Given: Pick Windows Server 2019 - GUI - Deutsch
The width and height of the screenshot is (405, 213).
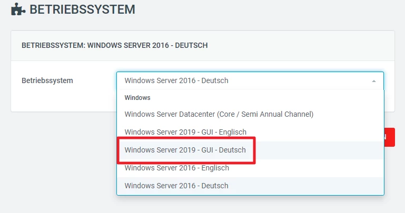Looking at the screenshot, I should pos(185,150).
